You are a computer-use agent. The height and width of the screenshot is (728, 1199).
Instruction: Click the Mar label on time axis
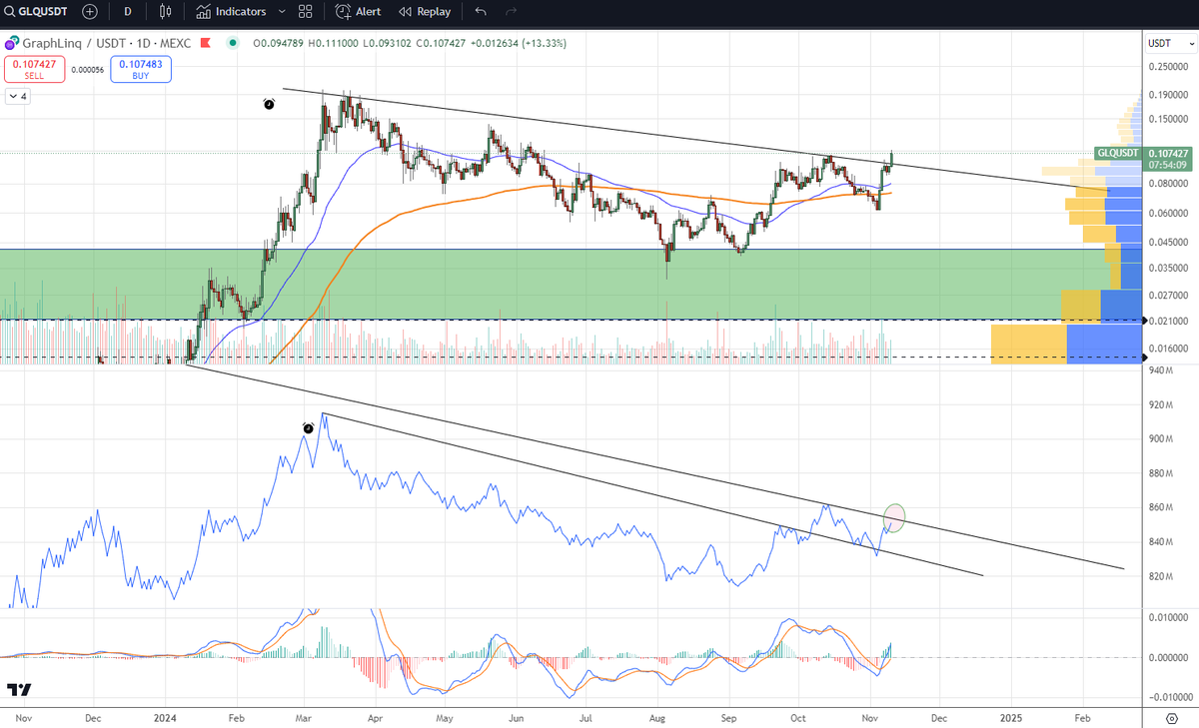pyautogui.click(x=302, y=718)
